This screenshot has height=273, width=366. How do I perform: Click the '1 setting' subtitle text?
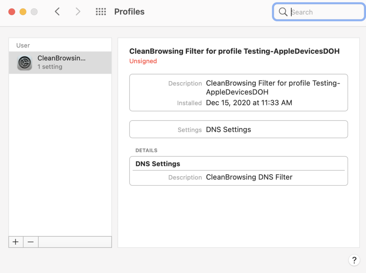(x=50, y=67)
